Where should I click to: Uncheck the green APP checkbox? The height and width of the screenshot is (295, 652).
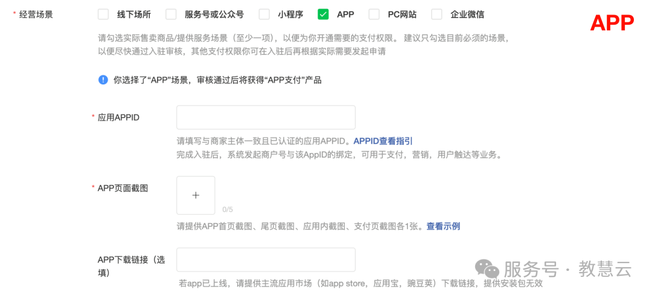pyautogui.click(x=323, y=14)
